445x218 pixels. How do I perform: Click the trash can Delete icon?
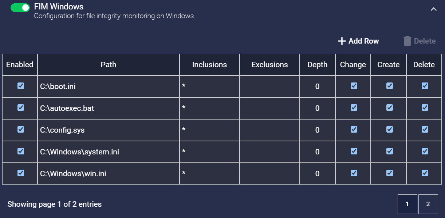407,41
